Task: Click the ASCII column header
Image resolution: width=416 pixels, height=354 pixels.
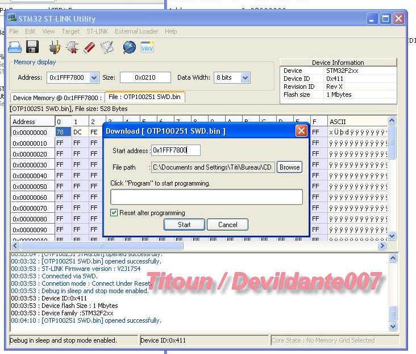Action: pyautogui.click(x=357, y=121)
